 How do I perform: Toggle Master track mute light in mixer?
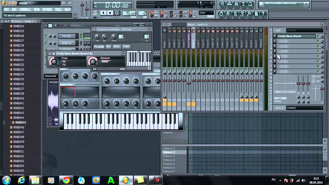pos(164,69)
